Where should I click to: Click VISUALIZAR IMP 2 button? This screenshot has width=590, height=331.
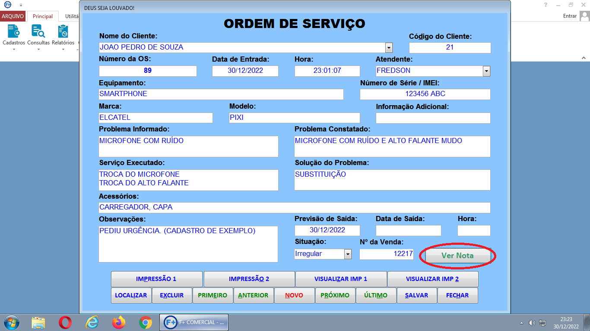click(x=432, y=279)
